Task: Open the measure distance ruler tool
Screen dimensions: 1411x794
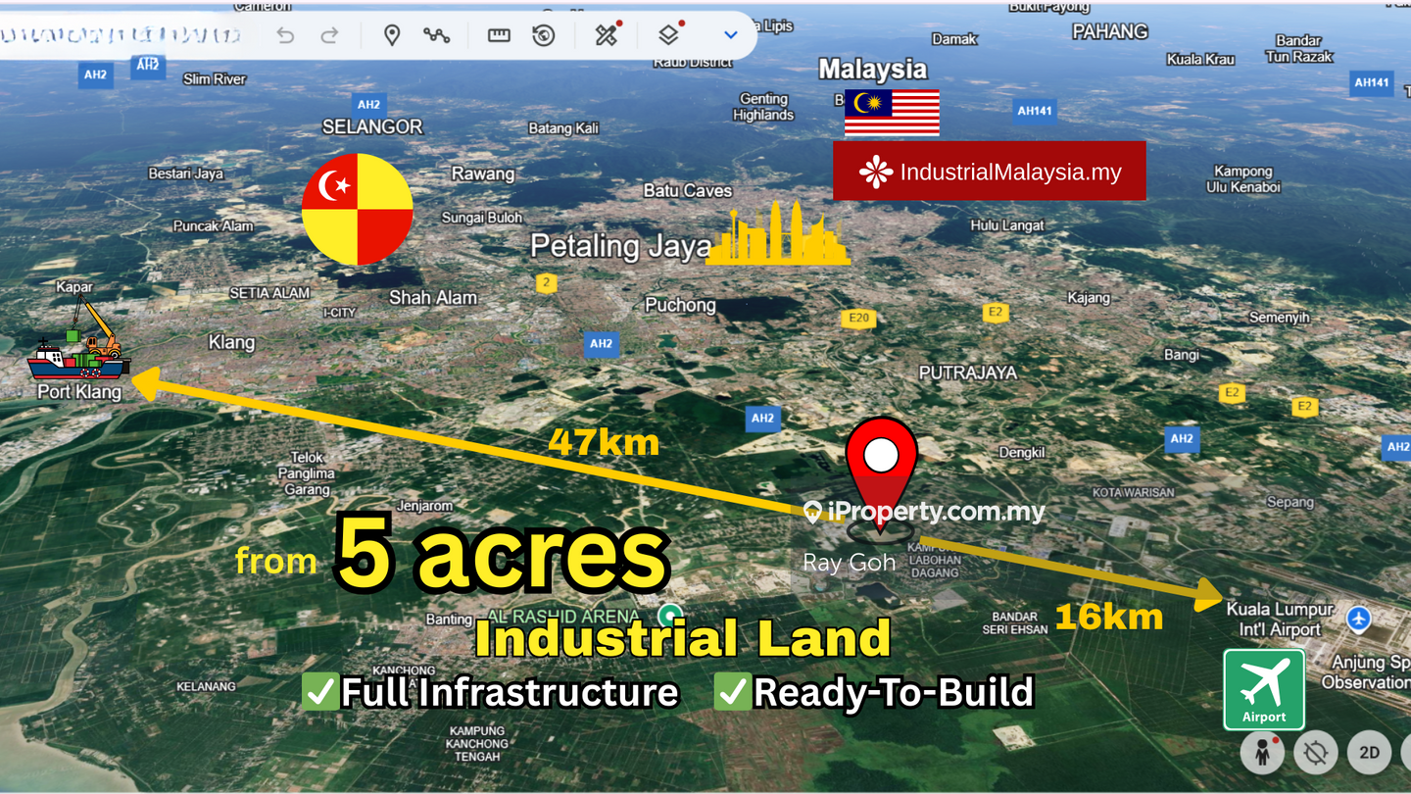Action: pos(499,36)
